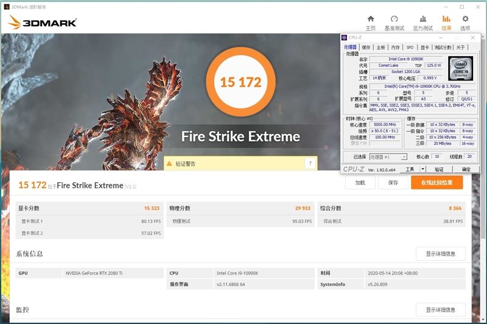Minimize the CPU-Z window
Image resolution: width=487 pixels, height=324 pixels.
pos(441,38)
